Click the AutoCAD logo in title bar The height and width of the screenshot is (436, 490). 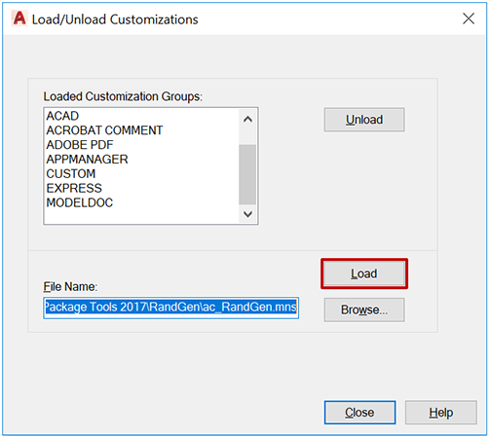pos(19,18)
